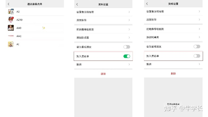Expand 把她推荐给朋友 chevron on right screen

point(199,29)
